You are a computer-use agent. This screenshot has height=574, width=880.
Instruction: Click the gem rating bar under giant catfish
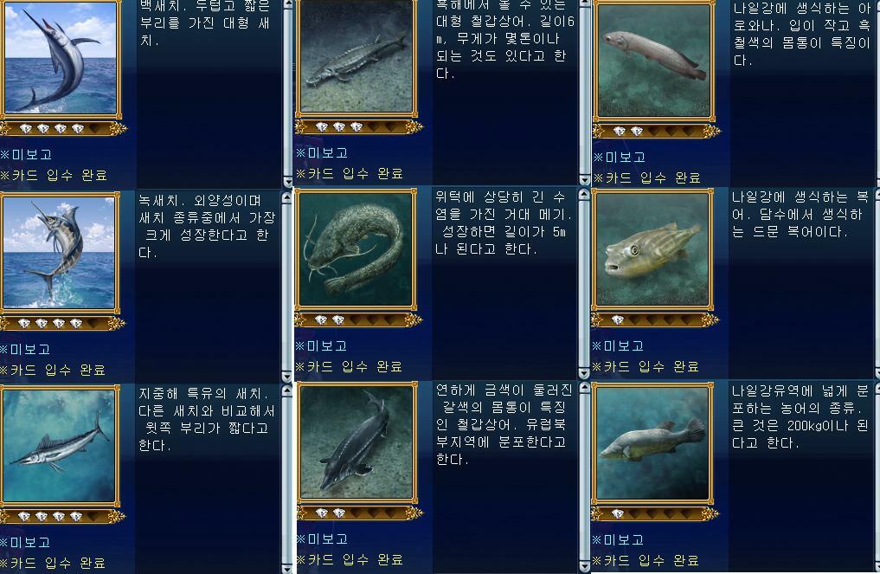tap(357, 320)
